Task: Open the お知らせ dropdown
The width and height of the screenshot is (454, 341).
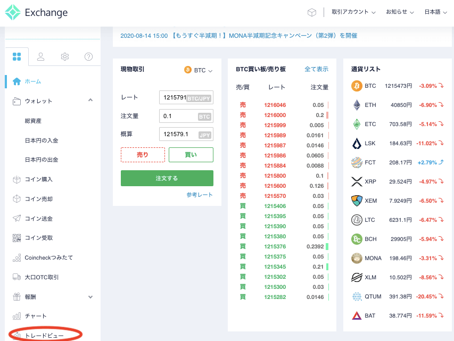Action: pos(400,12)
